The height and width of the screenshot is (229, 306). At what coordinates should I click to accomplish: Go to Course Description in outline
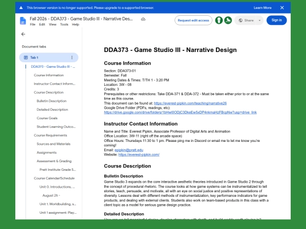coord(49,92)
